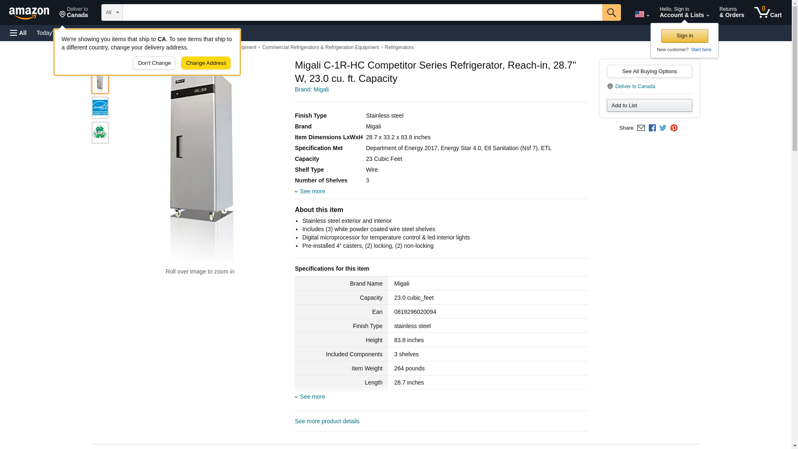Screen dimensions: 798x449
Task: Click the search magnifier button
Action: coord(611,12)
